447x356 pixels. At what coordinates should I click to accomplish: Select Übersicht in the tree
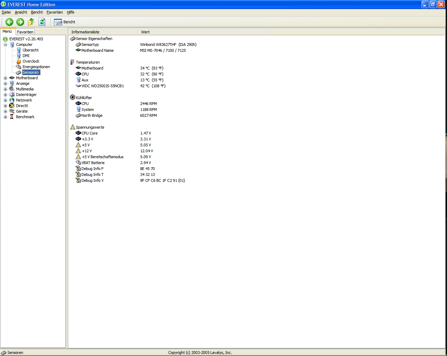point(31,50)
